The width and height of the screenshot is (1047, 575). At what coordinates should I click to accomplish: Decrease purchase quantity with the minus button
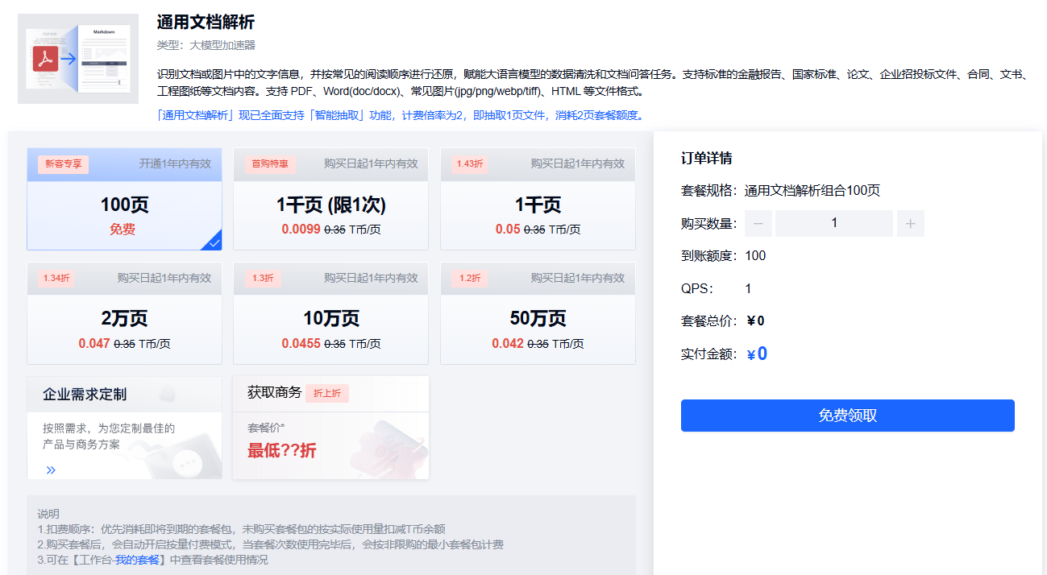pyautogui.click(x=758, y=223)
